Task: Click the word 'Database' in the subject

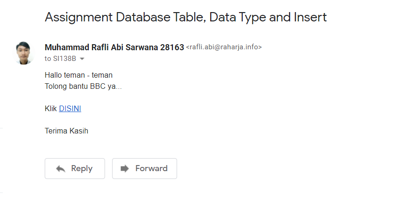Action: 132,17
